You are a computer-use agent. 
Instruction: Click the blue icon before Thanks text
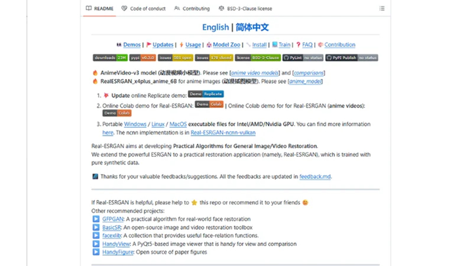point(95,176)
